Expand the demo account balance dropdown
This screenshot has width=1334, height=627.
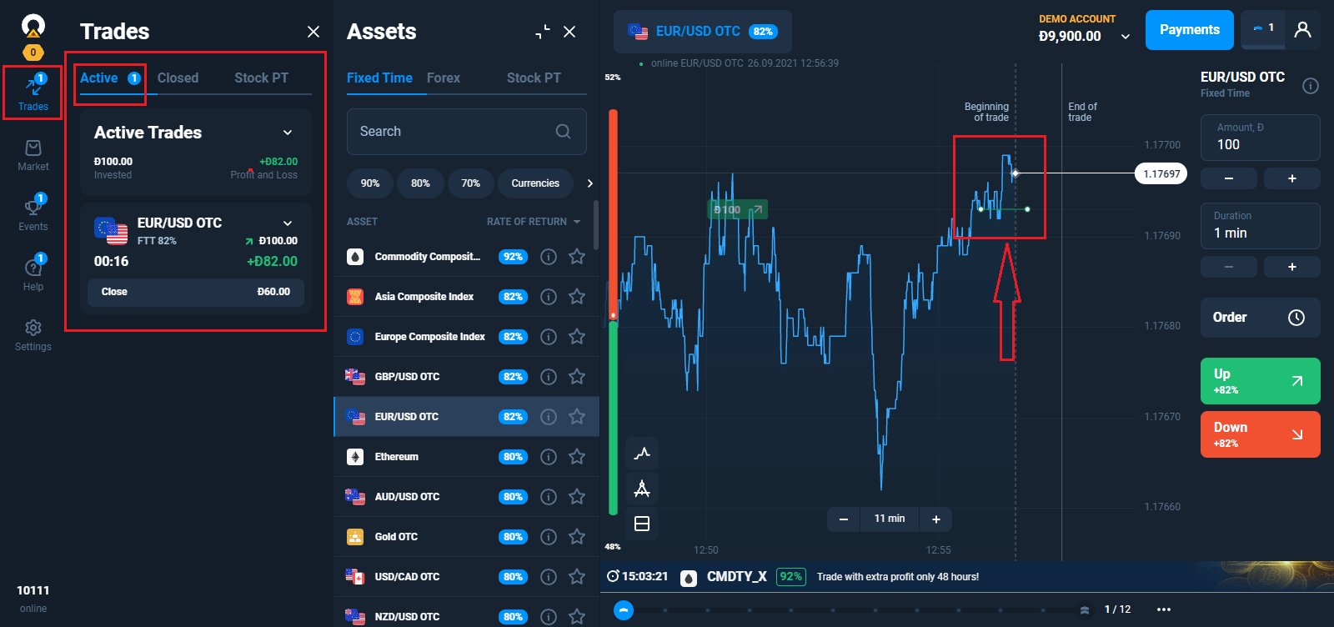[1126, 37]
